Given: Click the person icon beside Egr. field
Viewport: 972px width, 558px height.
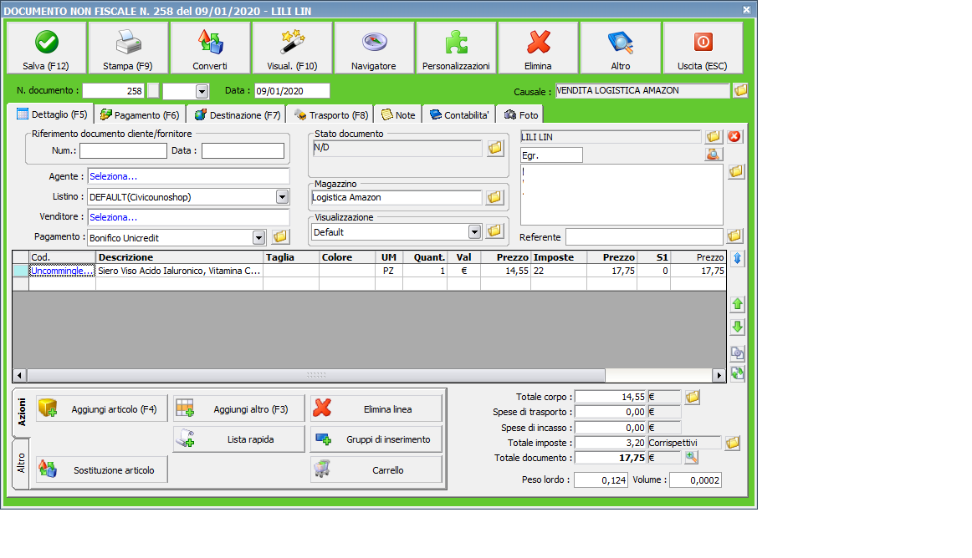Looking at the screenshot, I should click(714, 155).
